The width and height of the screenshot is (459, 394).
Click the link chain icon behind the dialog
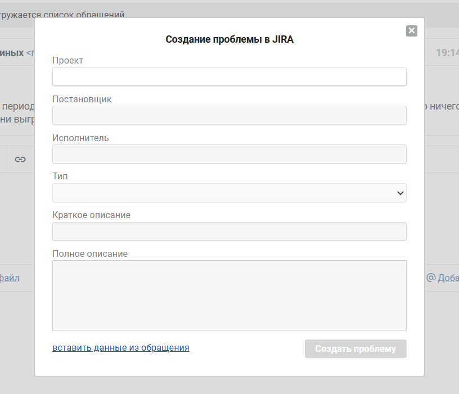tap(20, 160)
